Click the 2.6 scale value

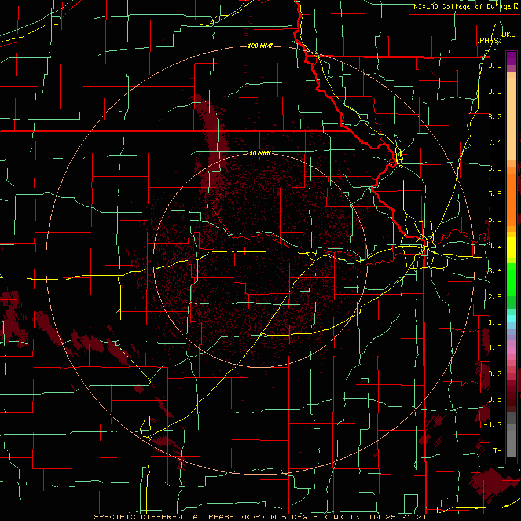pyautogui.click(x=495, y=297)
